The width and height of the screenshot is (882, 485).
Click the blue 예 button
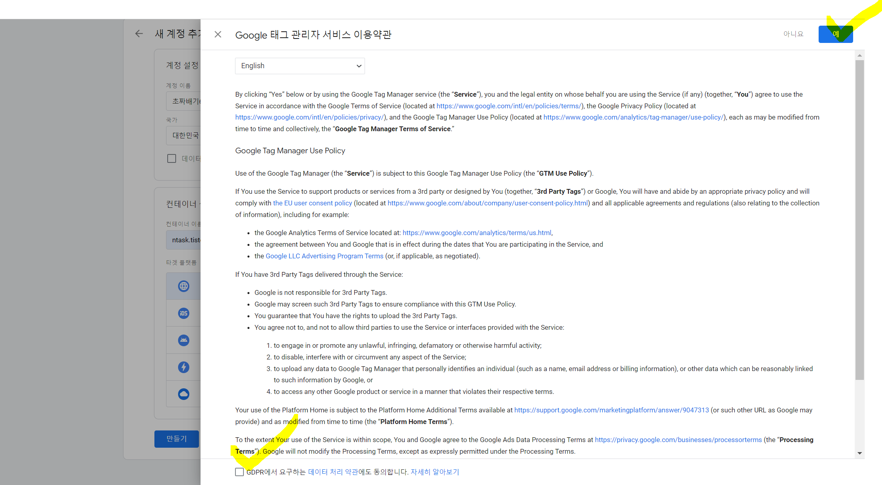coord(835,34)
